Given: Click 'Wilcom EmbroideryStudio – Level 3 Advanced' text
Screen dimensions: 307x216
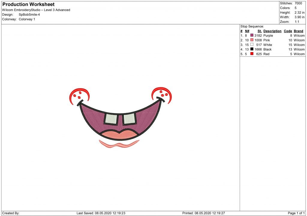Looking at the screenshot, I should [x=36, y=10].
